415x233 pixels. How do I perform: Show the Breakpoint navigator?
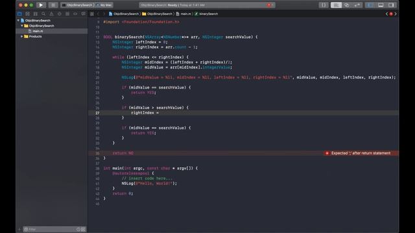coord(75,14)
